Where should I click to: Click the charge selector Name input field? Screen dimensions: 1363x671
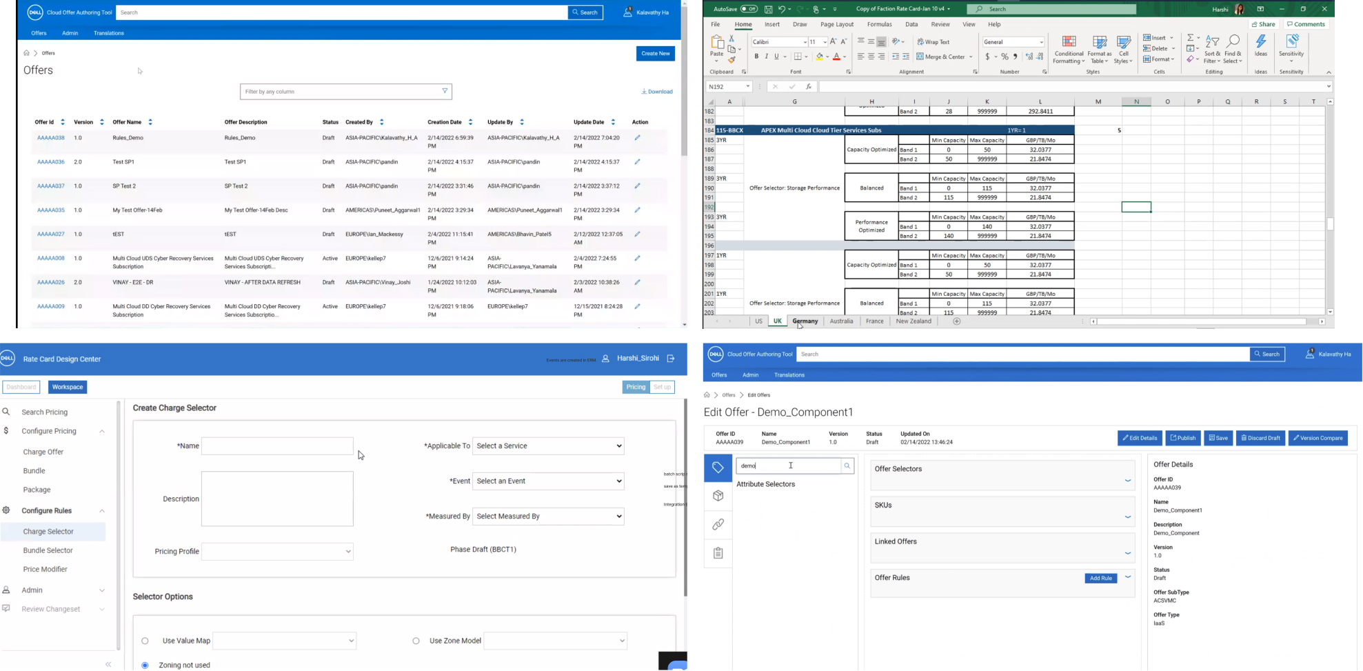tap(277, 446)
